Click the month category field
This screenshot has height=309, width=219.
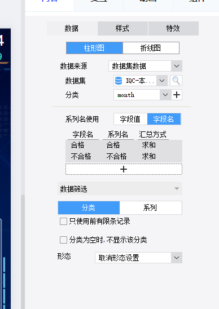[137, 95]
